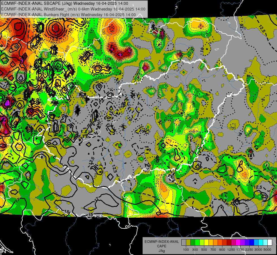Click the CAPE label in legend
The height and width of the screenshot is (255, 277).
coord(162,246)
